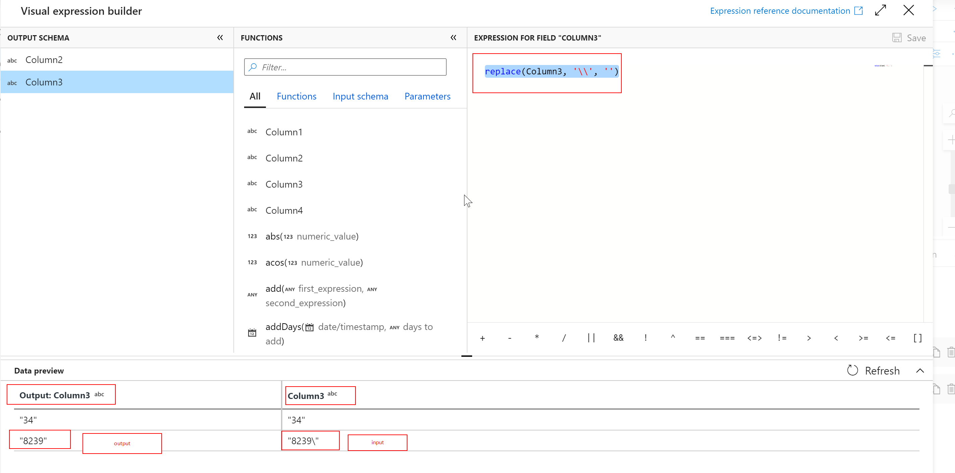Insert Column3 from the functions list
955x473 pixels.
click(284, 184)
